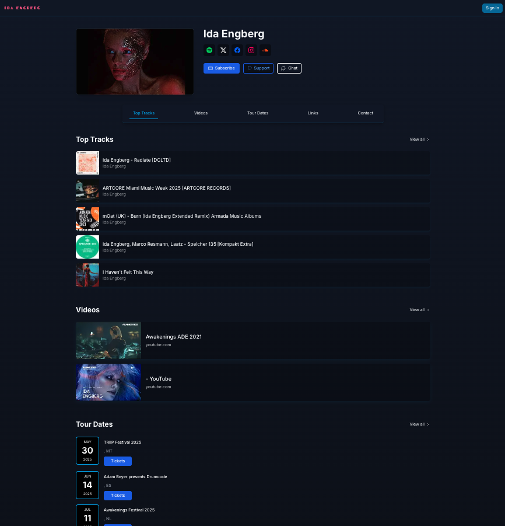Viewport: 505px width, 526px height.
Task: Open I Haven't Felt This Way track
Action: pyautogui.click(x=128, y=272)
